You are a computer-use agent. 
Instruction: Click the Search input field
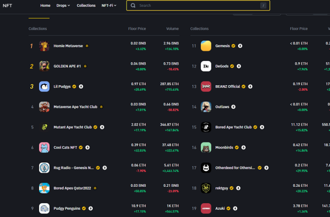click(198, 5)
